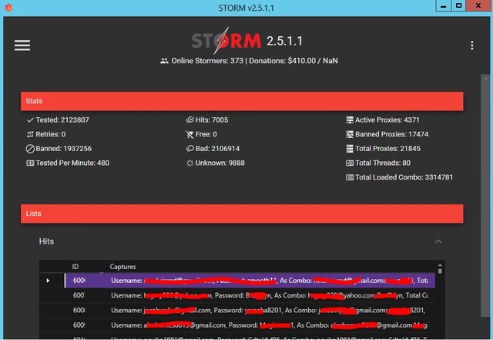Open the three-dot options menu

(472, 45)
